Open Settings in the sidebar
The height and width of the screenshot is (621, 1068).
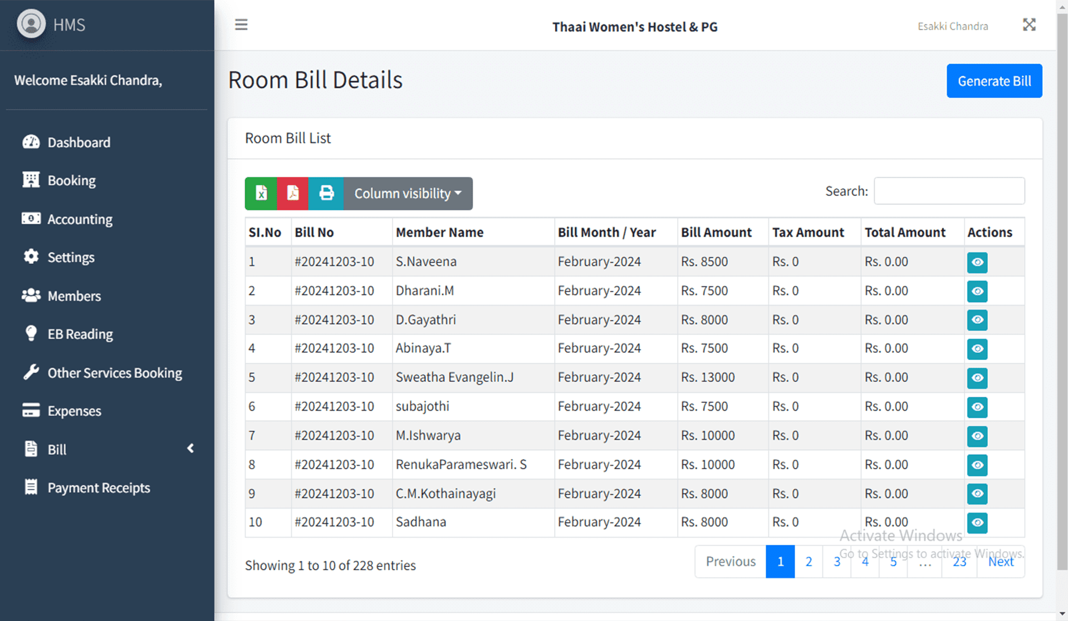coord(71,257)
